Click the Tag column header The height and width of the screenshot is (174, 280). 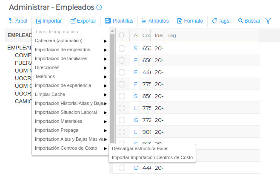coord(171,35)
